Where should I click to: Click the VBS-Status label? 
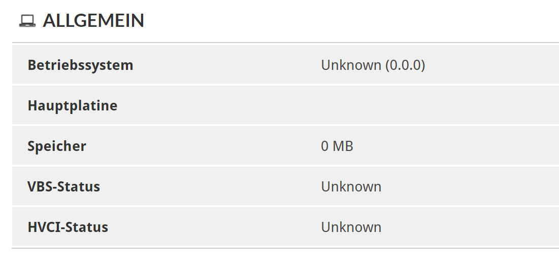point(63,186)
